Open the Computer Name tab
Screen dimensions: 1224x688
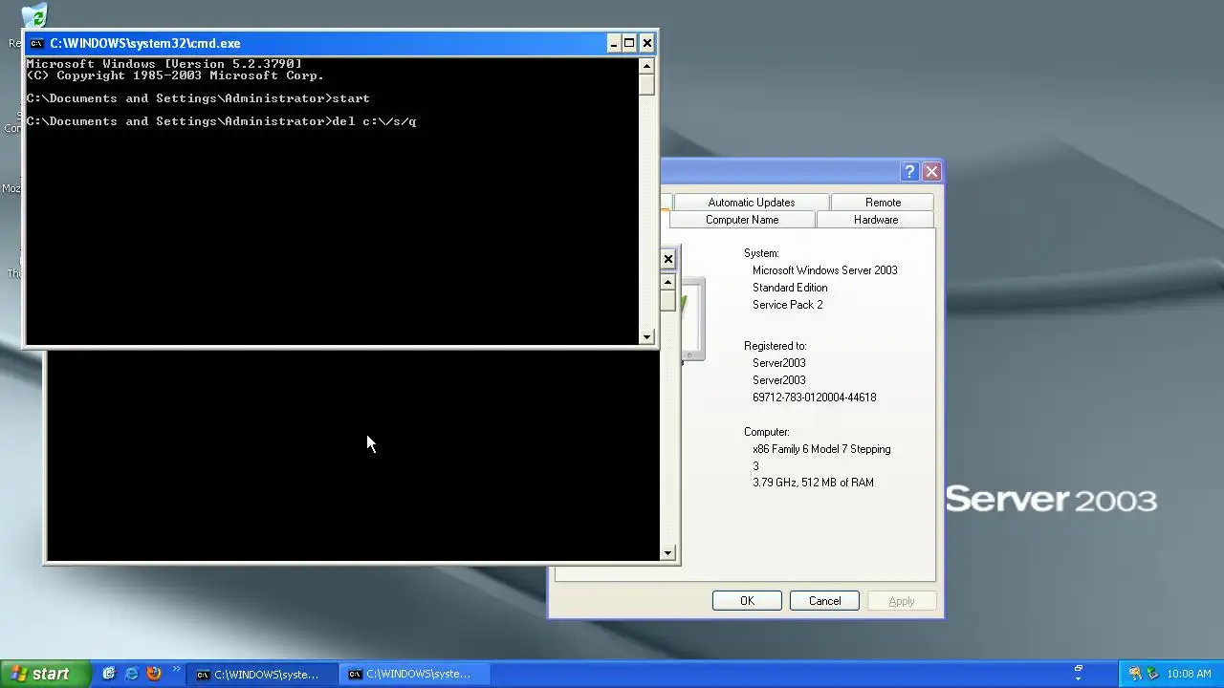(742, 220)
